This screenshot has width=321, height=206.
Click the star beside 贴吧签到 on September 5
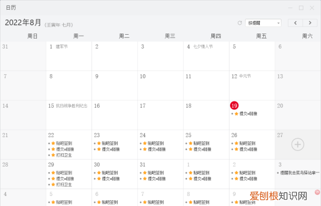point(53,202)
